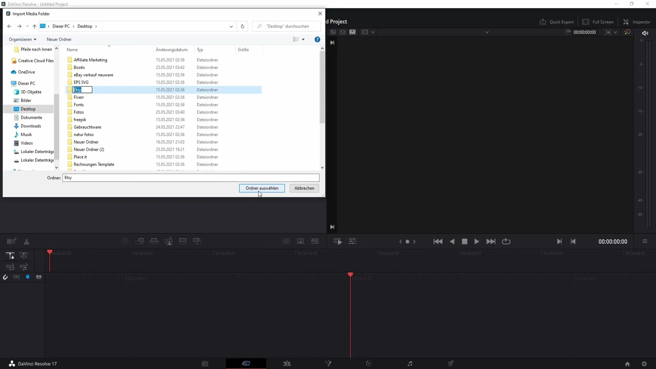Screen dimensions: 656x369
Task: Click the split clip scissors icon
Action: 26,242
